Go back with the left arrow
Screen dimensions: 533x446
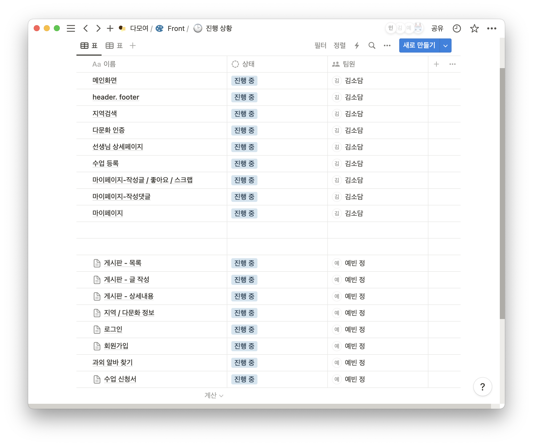coord(86,28)
